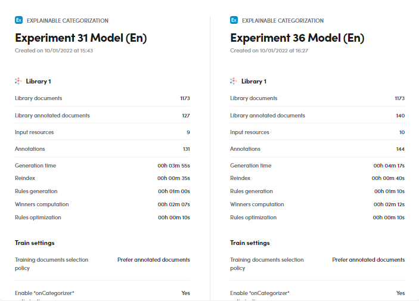Select the Experiment 36 Model (En) title
The image size is (419, 301).
[297, 38]
